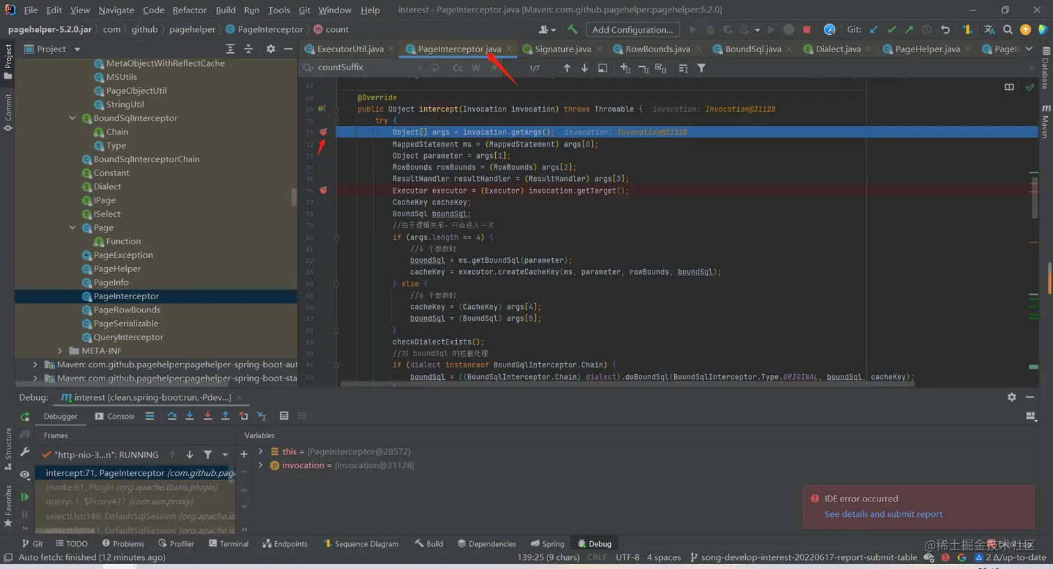This screenshot has width=1053, height=569.
Task: Toggle Match Case Cc in find bar
Action: tap(458, 68)
